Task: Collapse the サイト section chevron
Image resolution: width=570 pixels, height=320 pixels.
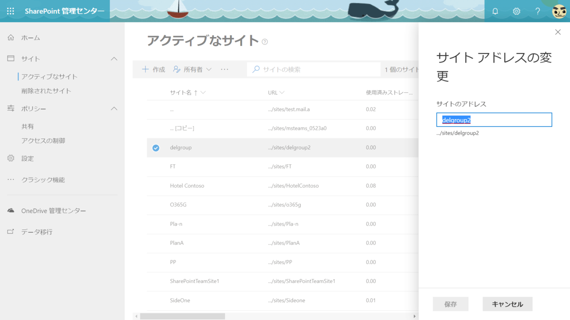Action: [114, 58]
